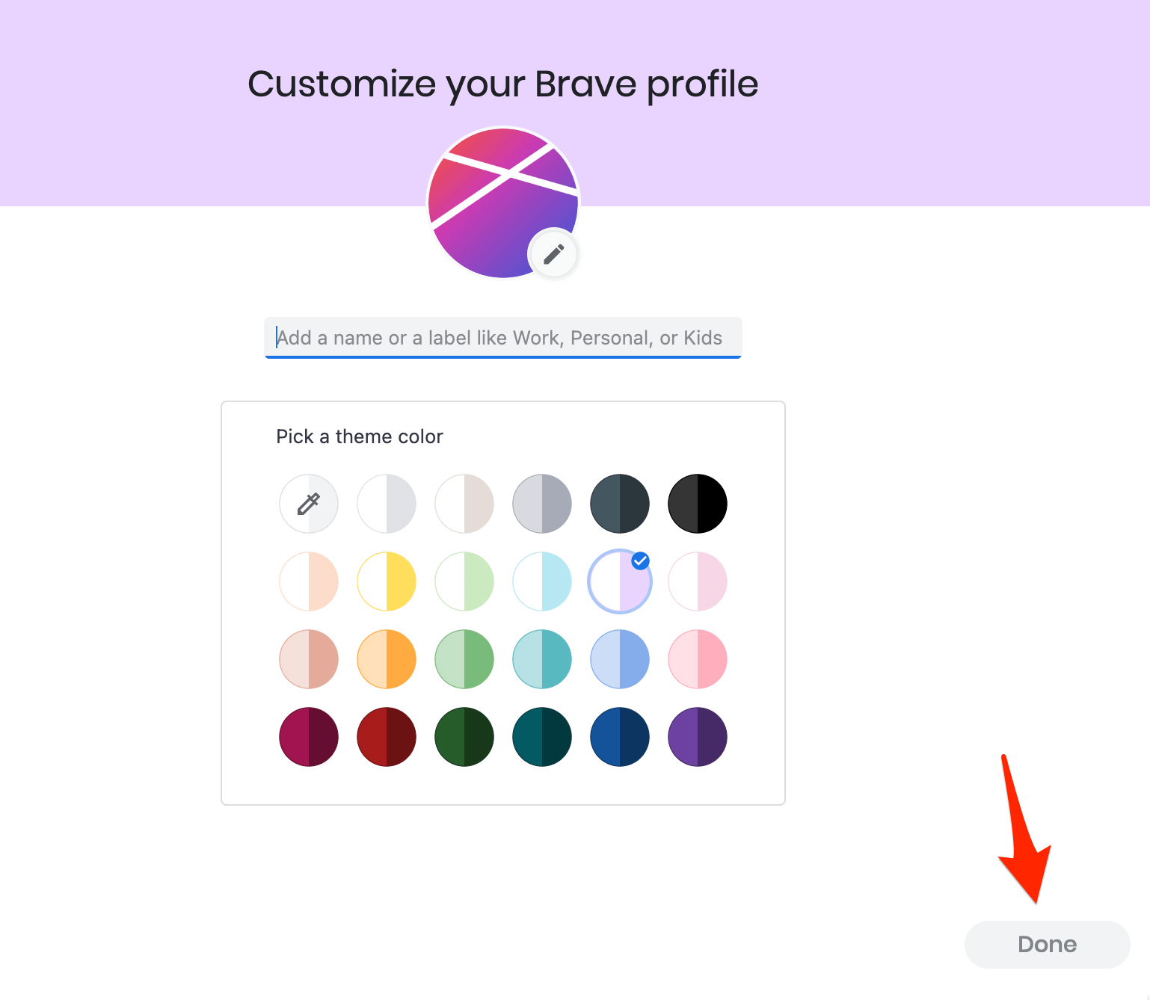Image resolution: width=1150 pixels, height=1000 pixels.
Task: Select the salmon pink theme color
Action: (x=309, y=659)
